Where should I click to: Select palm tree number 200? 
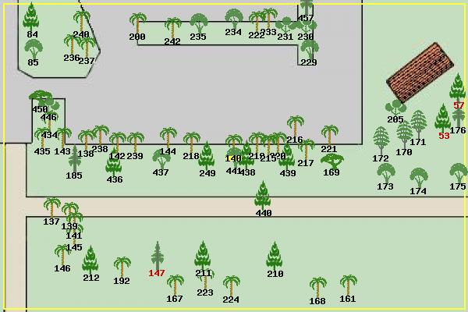coord(137,22)
